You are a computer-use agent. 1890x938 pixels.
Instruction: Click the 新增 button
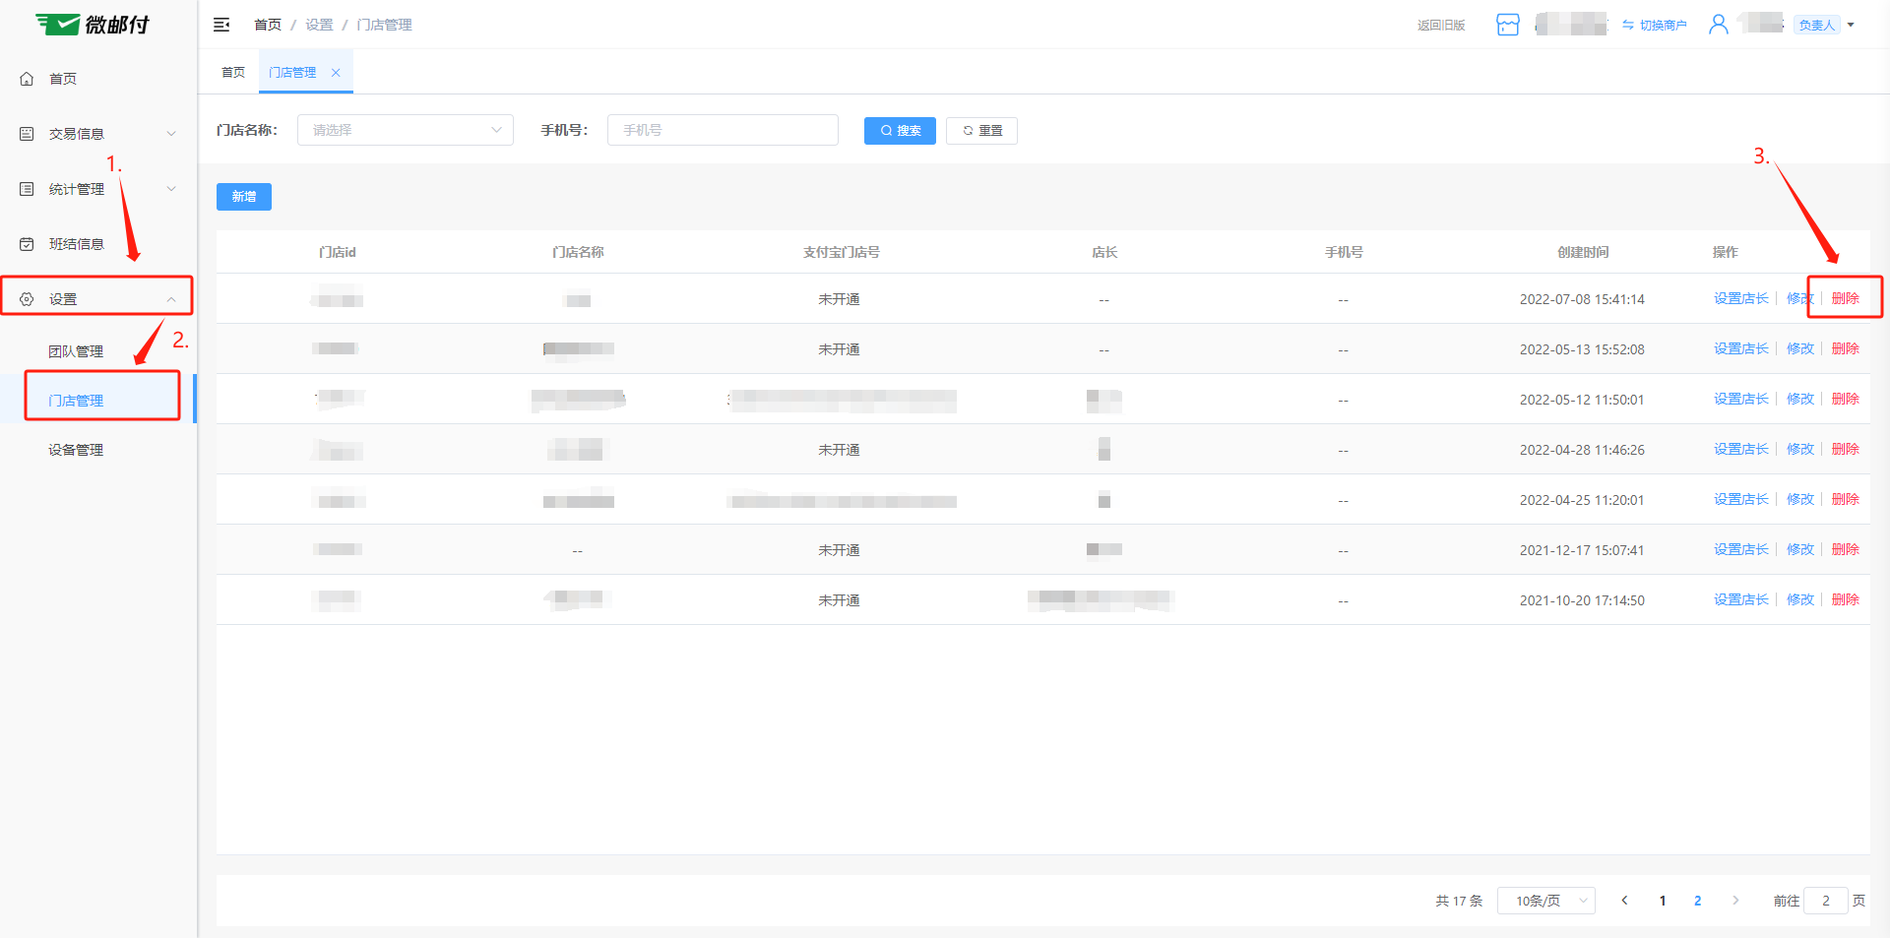[244, 197]
